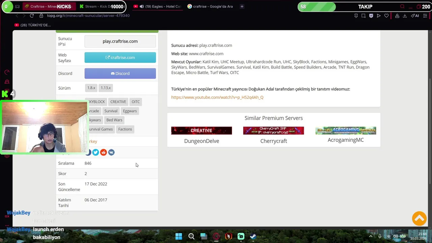Open the AI assistant button
Screen dimensions: 432x243
415,16
